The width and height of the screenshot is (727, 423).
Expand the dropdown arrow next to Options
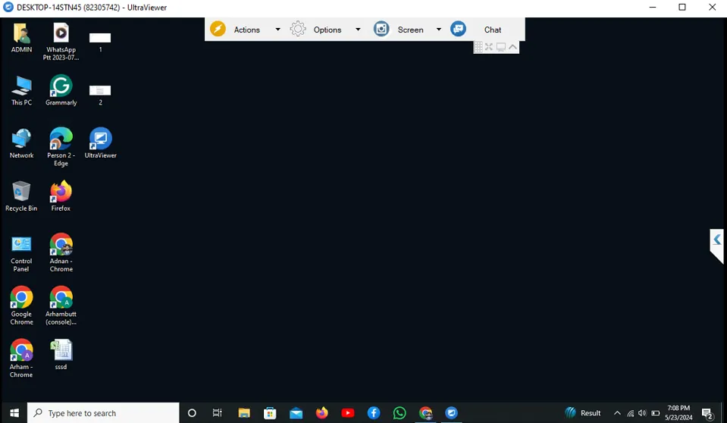pos(358,30)
